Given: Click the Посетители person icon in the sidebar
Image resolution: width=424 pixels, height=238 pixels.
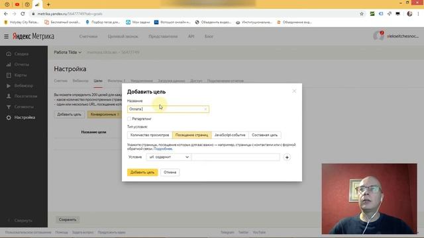Looking at the screenshot, I should pyautogui.click(x=9, y=96).
